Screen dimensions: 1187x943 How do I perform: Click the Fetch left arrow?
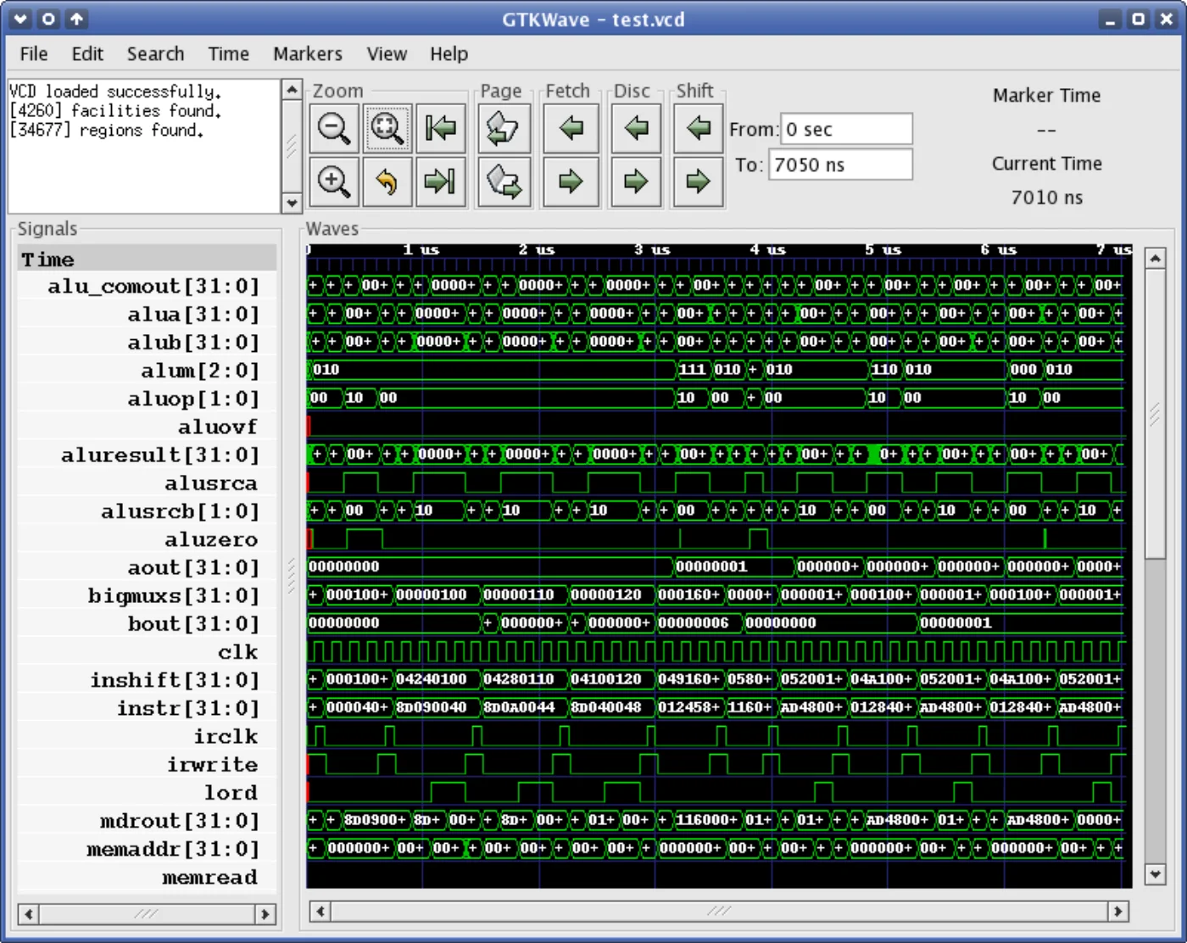tap(571, 129)
